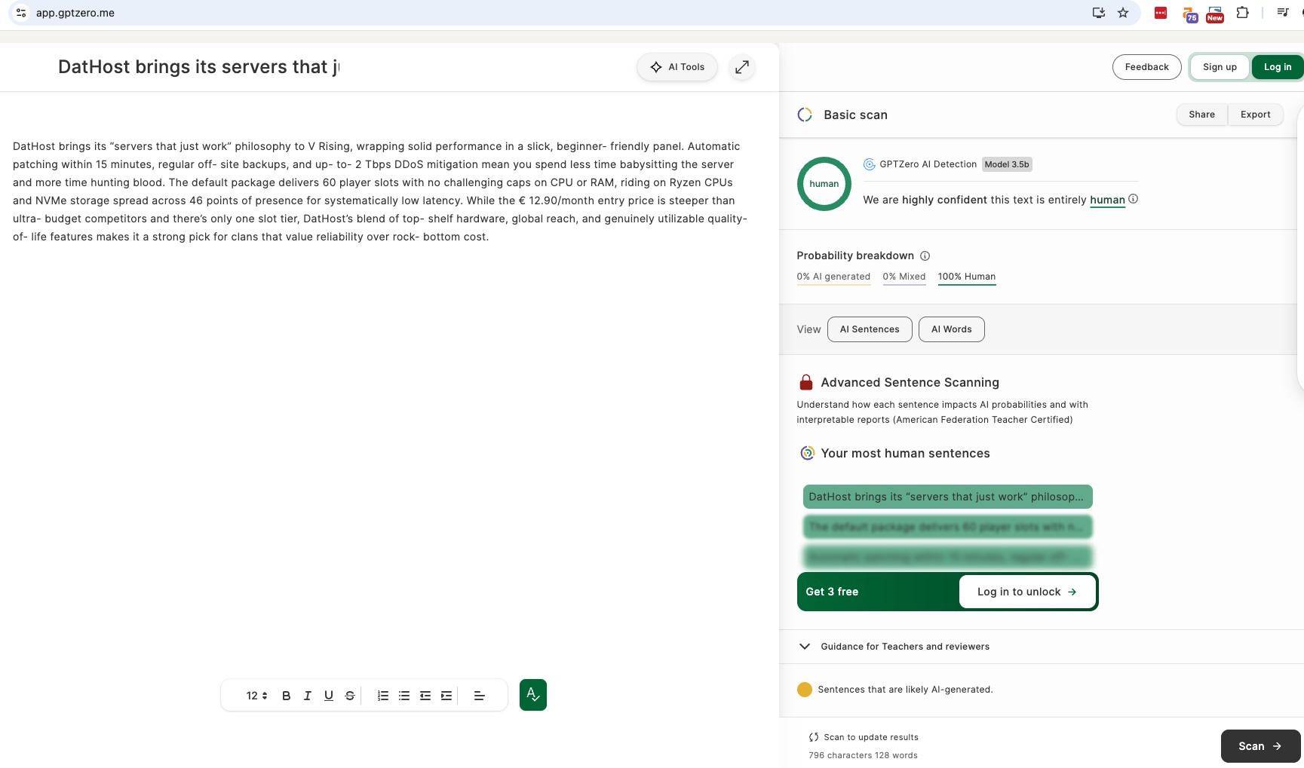Increase indent using toolbar icon
This screenshot has width=1304, height=768.
click(446, 696)
